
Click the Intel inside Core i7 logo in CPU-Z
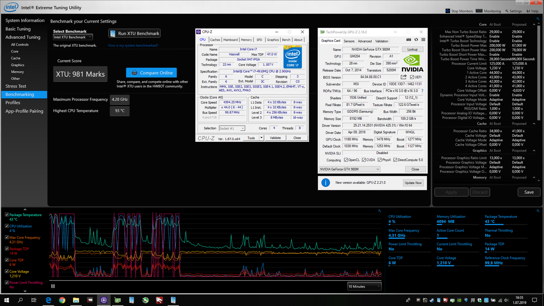pos(293,57)
